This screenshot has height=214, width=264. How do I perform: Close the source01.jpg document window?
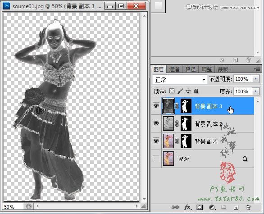click(x=136, y=6)
